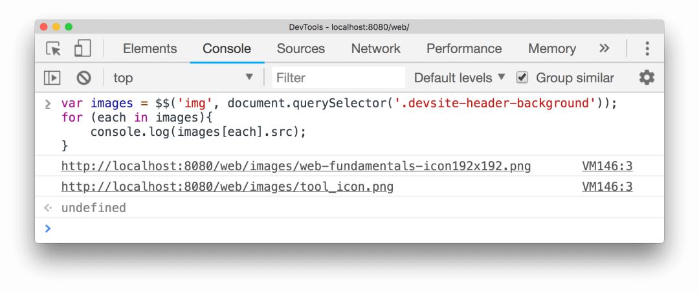Focus the Filter input field
The image size is (699, 293).
click(338, 78)
